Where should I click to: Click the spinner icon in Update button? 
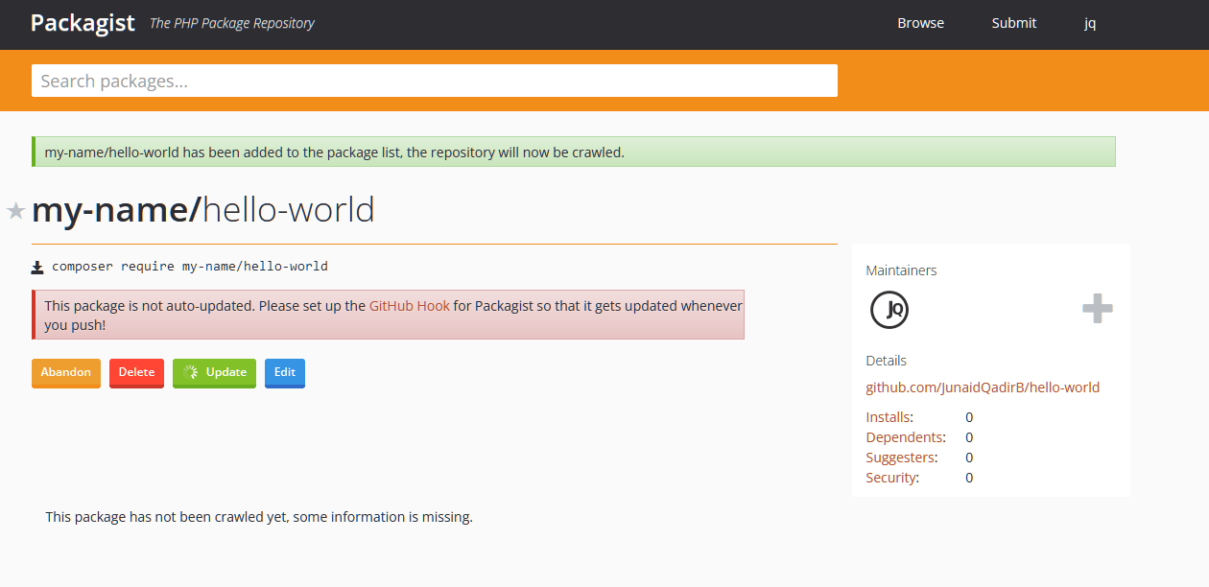pyautogui.click(x=191, y=372)
